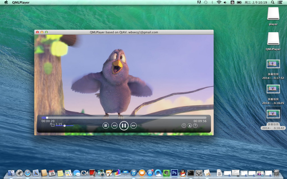This screenshot has width=287, height=179.
Task: Pause the video with the center button
Action: (x=124, y=126)
